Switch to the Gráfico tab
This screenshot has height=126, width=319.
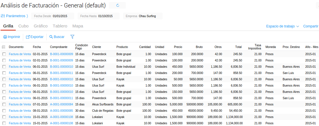41,26
